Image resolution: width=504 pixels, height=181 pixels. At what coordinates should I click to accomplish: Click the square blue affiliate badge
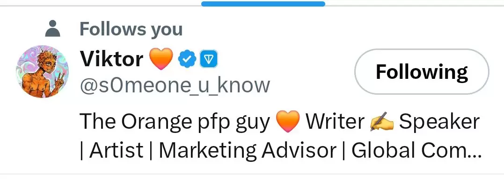(209, 59)
